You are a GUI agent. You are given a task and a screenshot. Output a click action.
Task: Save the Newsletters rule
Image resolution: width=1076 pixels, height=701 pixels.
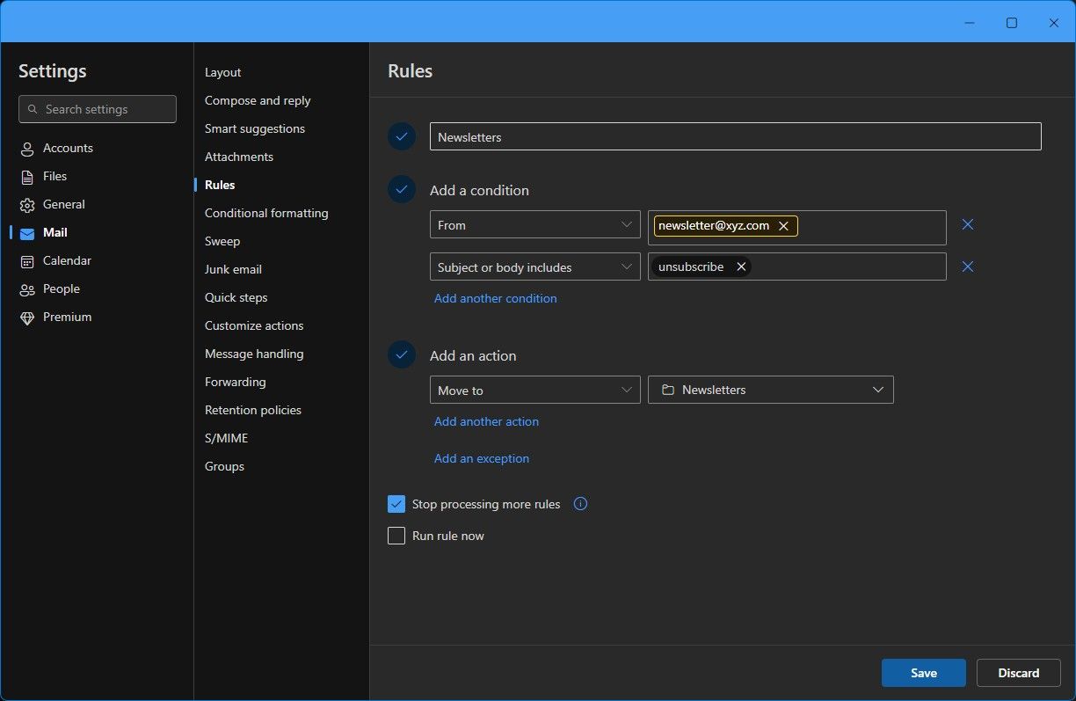click(x=923, y=673)
